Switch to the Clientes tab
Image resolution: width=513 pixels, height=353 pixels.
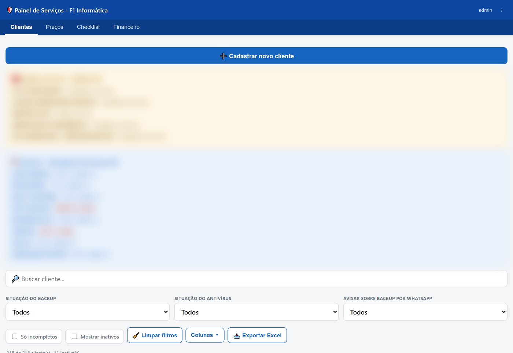pos(21,27)
